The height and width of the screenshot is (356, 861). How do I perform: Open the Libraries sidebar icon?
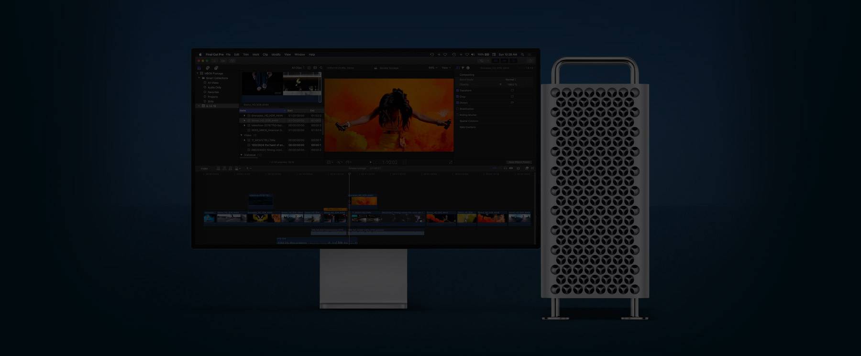(199, 68)
